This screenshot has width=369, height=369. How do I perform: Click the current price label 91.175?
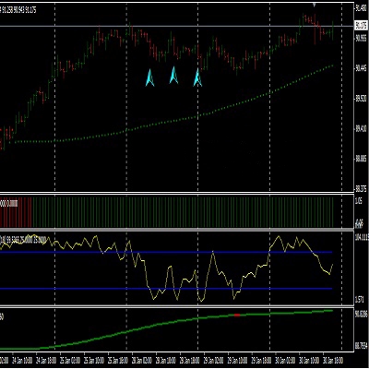[x=361, y=26]
